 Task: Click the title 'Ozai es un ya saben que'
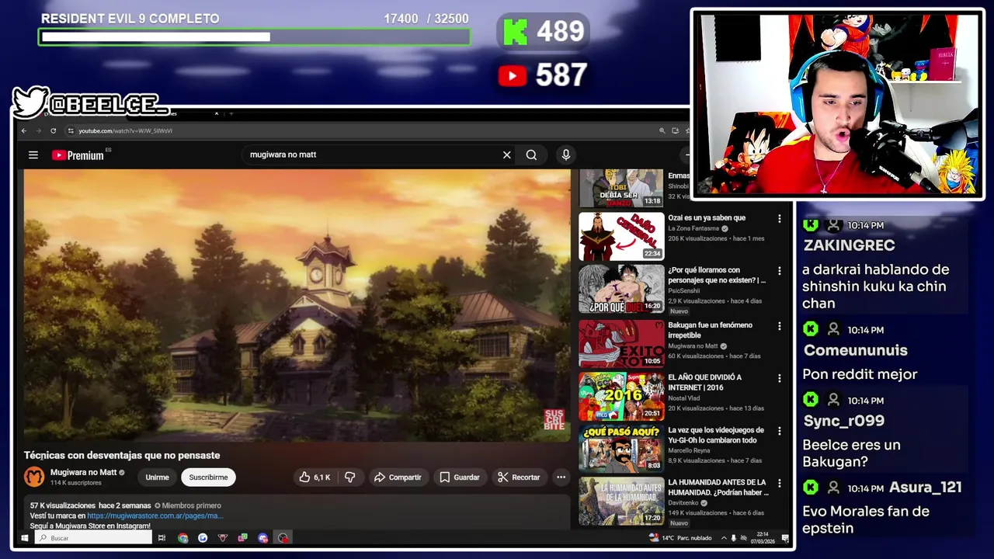[x=707, y=218]
